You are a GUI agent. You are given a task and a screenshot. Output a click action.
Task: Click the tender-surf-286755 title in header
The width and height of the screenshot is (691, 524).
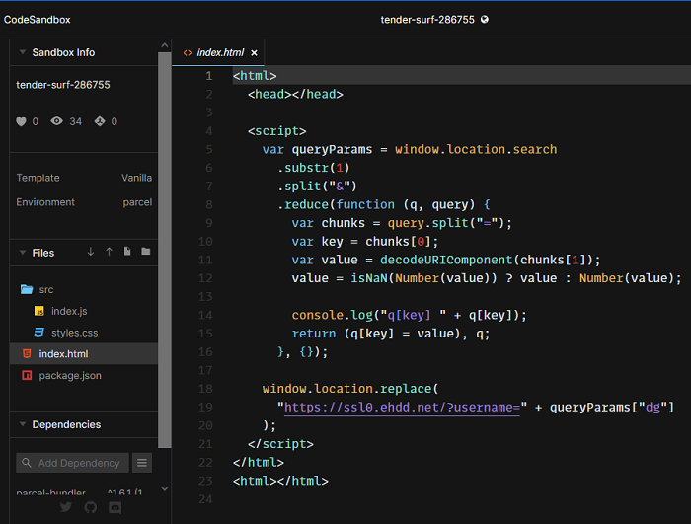pyautogui.click(x=427, y=20)
